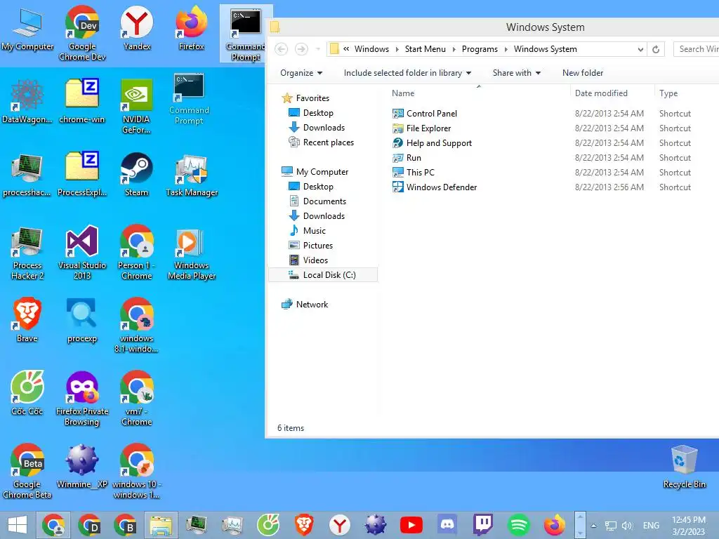Screen dimensions: 719x539
Task: Show hidden system tray icons
Action: point(593,526)
